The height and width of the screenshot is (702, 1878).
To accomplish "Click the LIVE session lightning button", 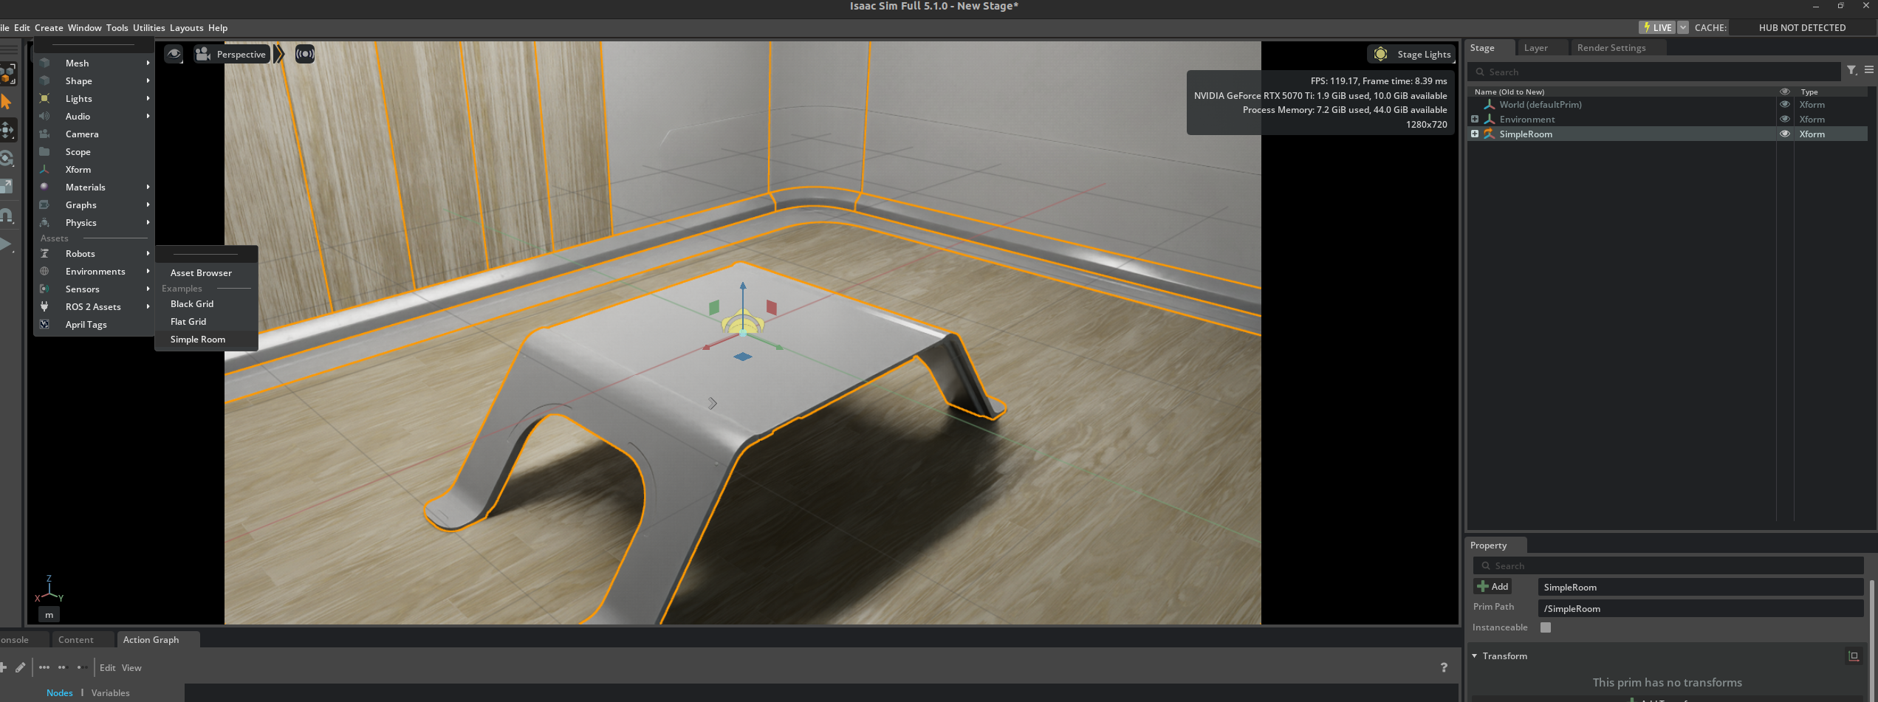I will [1658, 27].
